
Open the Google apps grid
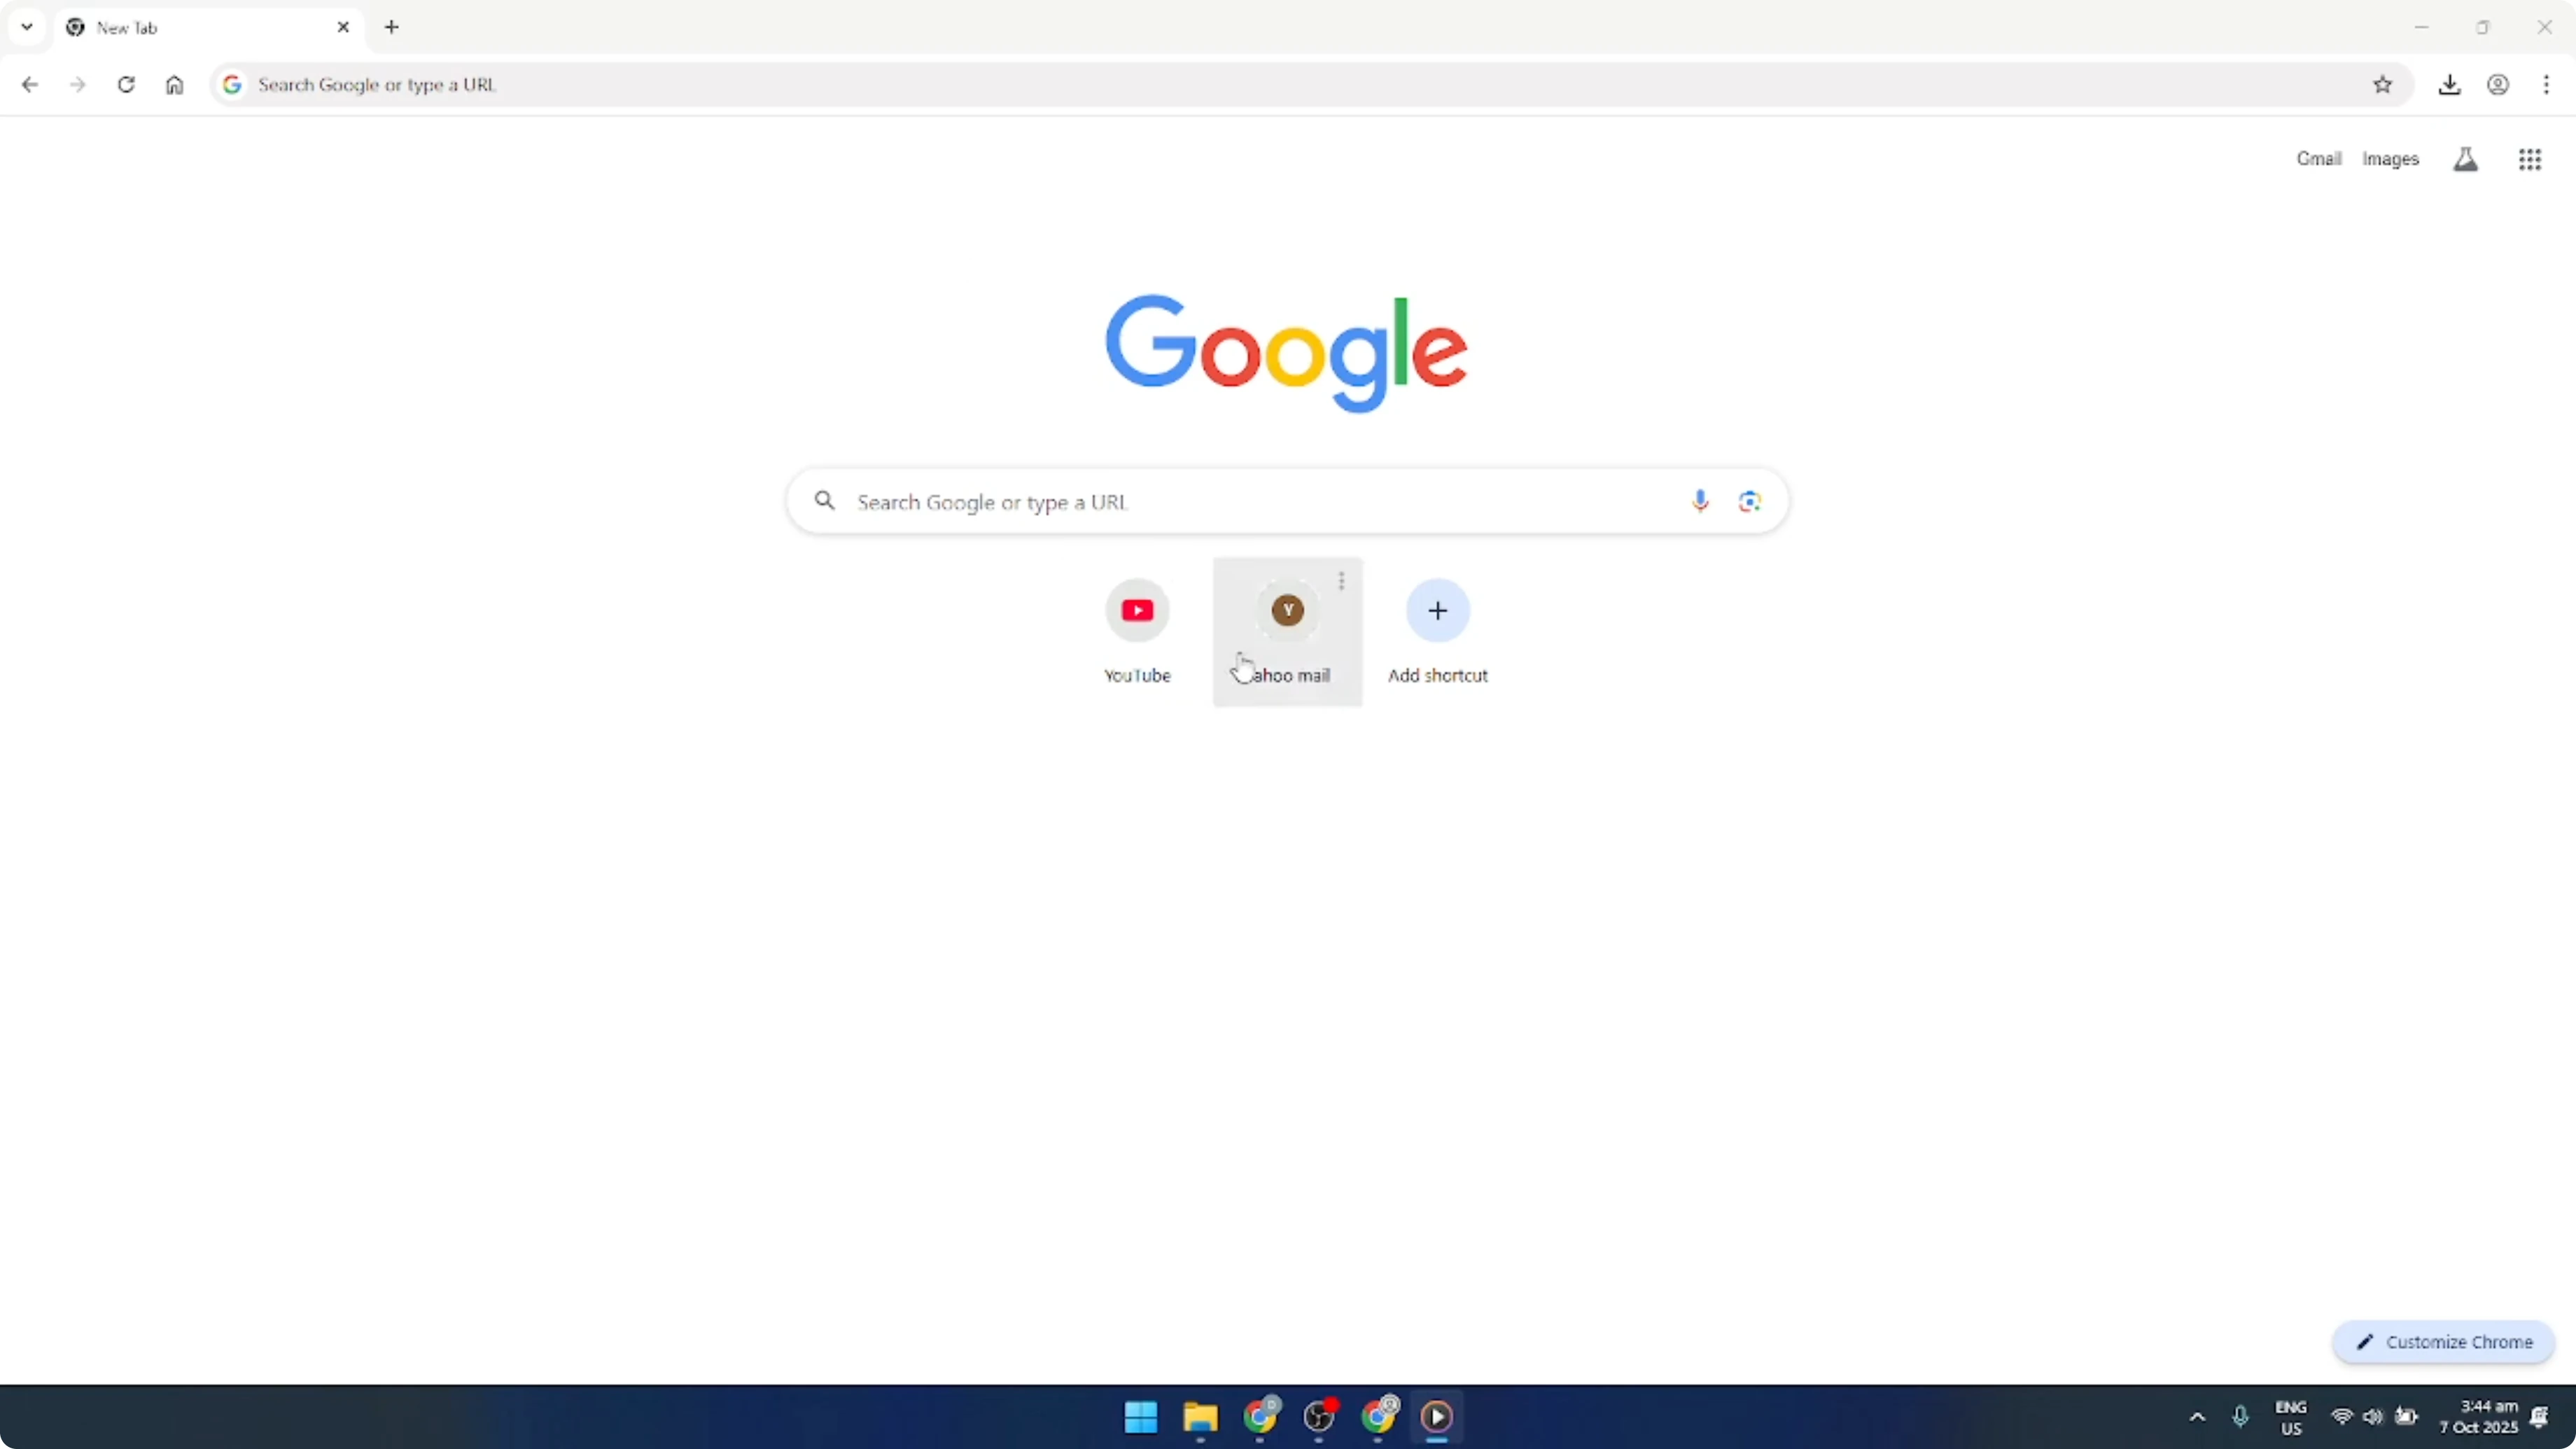[2530, 159]
